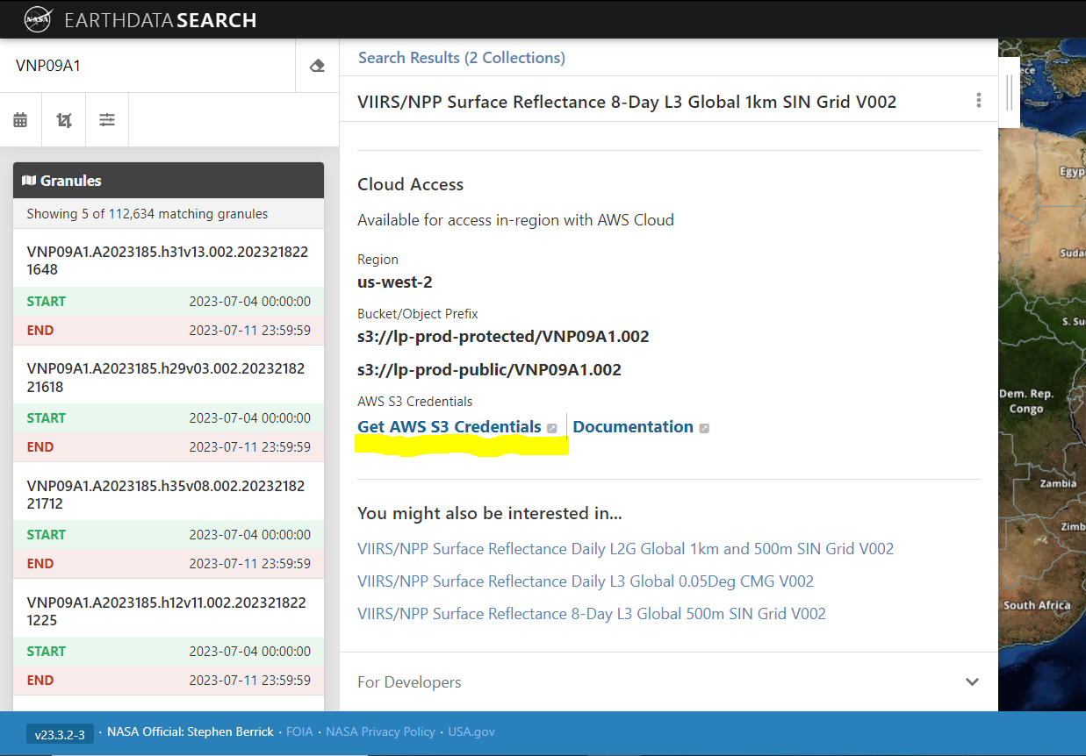Click START row of granule h31v13
1086x756 pixels.
pos(169,301)
